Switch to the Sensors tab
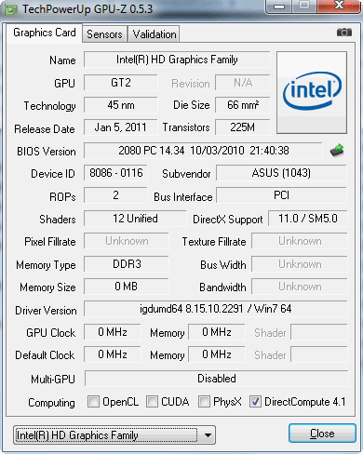 point(104,34)
